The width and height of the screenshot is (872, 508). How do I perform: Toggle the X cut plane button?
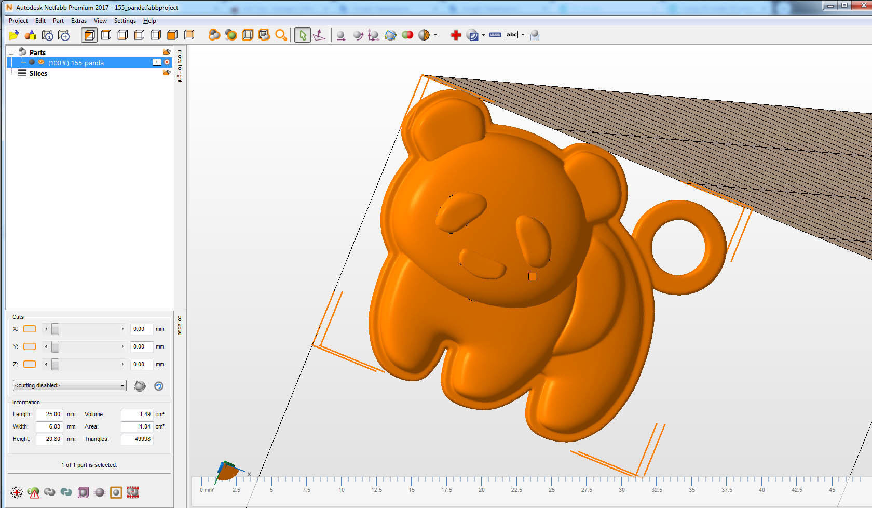point(30,329)
